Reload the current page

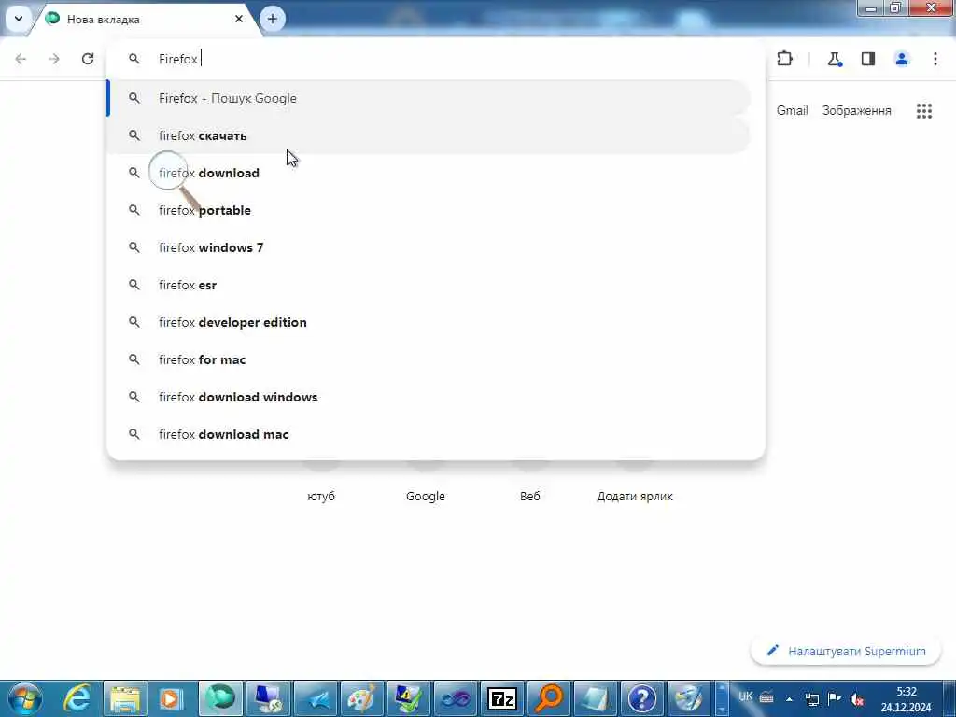click(x=88, y=59)
